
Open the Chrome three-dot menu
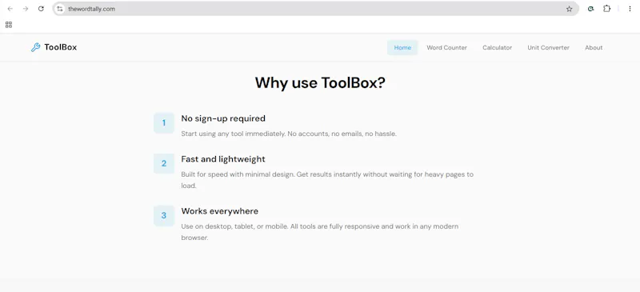point(630,9)
